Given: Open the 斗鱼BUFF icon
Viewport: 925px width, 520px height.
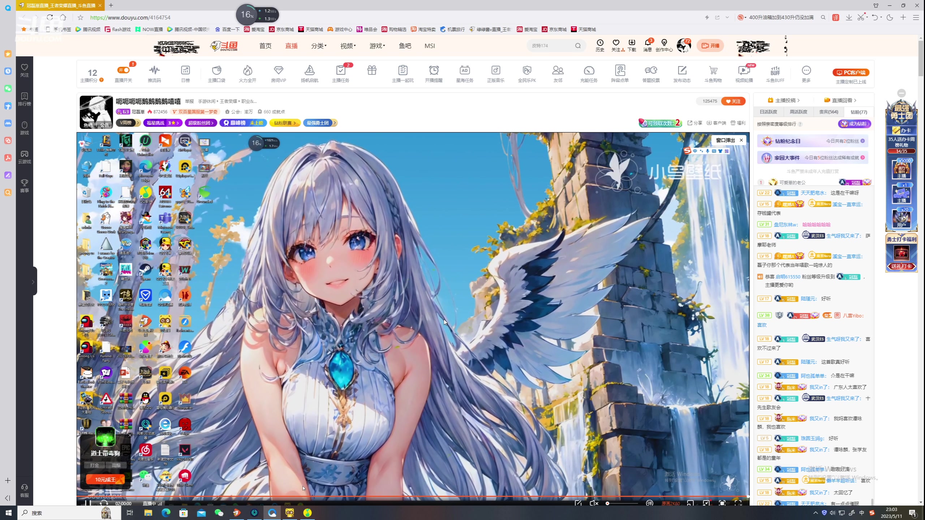Looking at the screenshot, I should pyautogui.click(x=775, y=70).
